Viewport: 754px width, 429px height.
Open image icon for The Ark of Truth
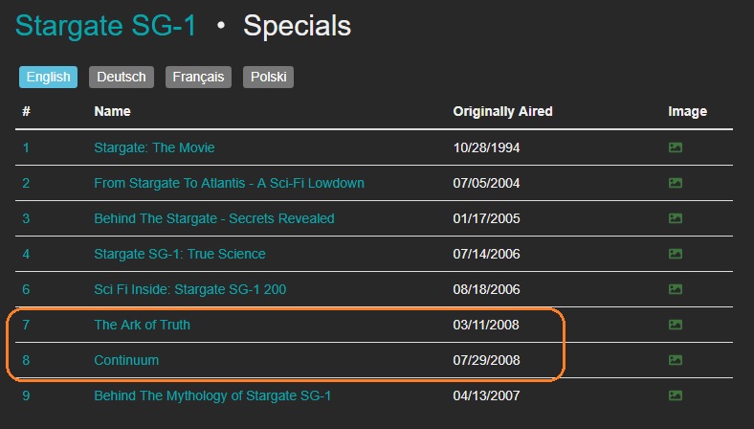point(675,325)
